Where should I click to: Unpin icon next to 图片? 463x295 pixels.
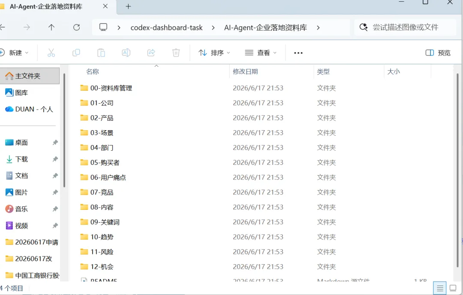click(55, 192)
